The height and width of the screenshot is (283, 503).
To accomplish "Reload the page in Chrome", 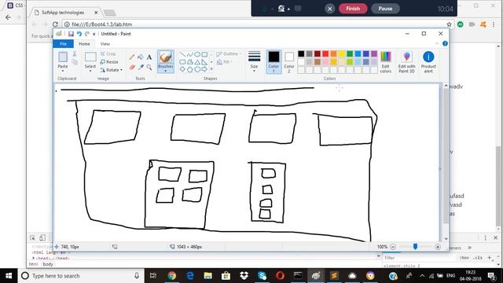I will point(55,24).
